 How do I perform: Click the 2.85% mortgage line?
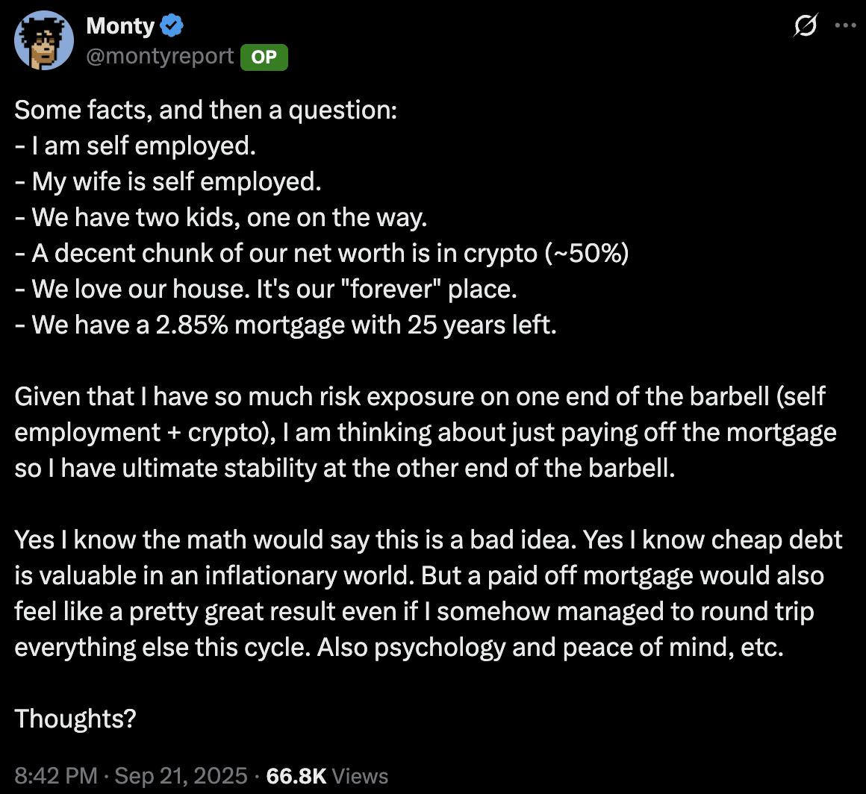pos(286,325)
